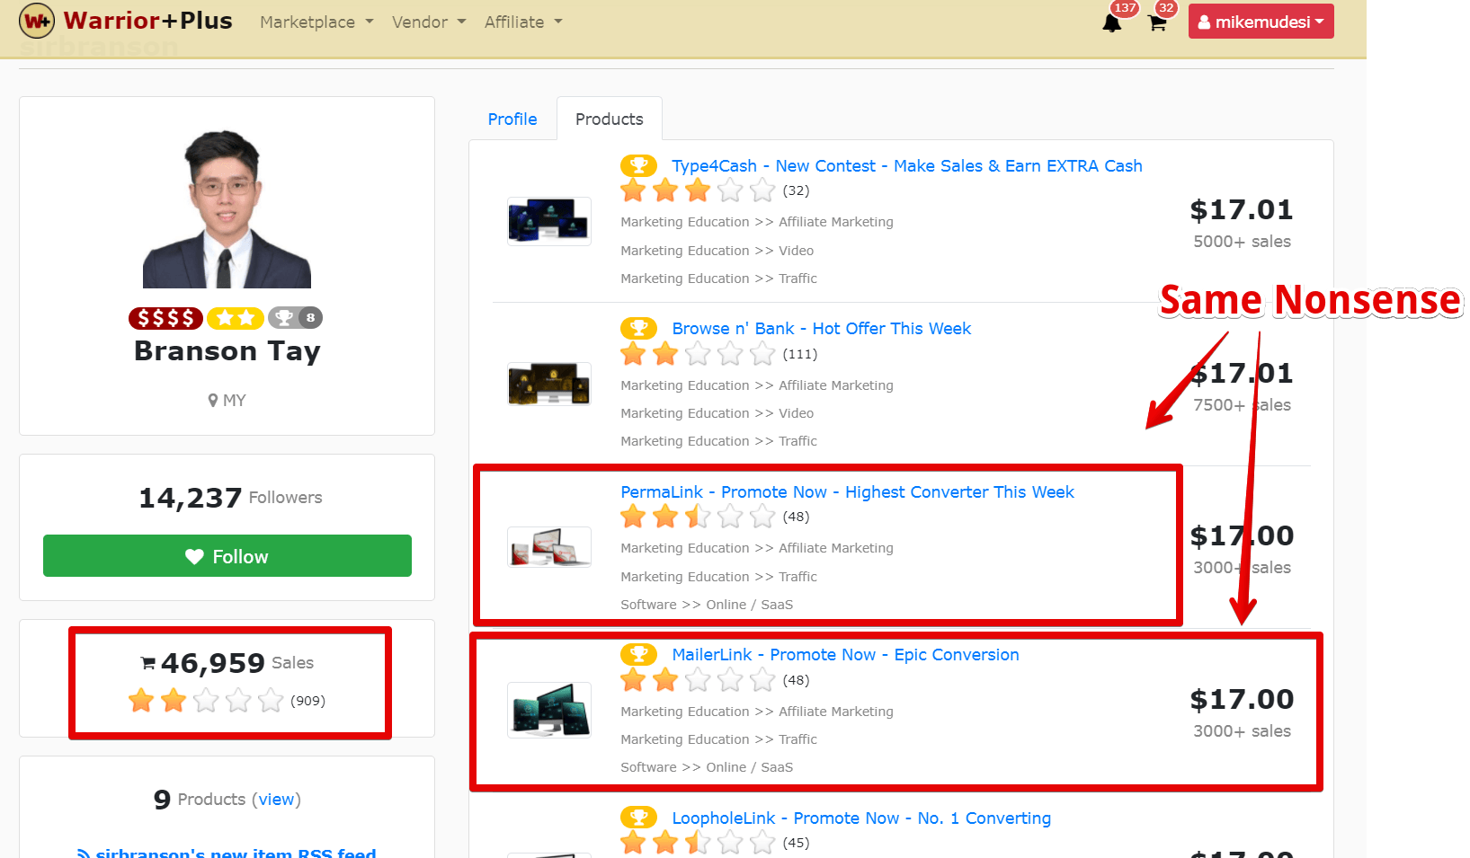Click Marketing Education >> Video under Type4Cash
Image resolution: width=1470 pixels, height=858 pixels.
point(717,251)
